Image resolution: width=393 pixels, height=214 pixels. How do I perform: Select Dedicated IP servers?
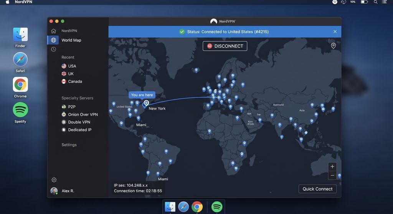[80, 130]
